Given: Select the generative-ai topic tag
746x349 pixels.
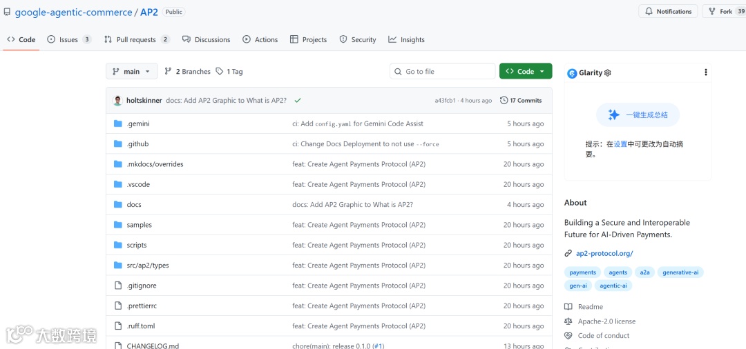Looking at the screenshot, I should tap(680, 272).
